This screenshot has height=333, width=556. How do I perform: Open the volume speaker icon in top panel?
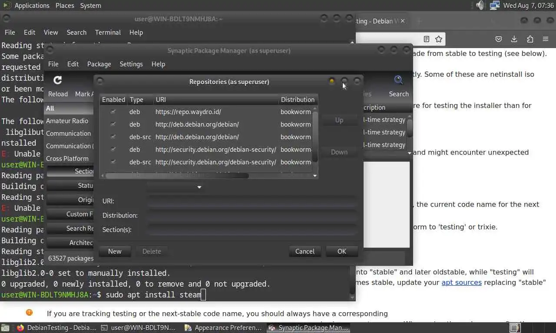[x=480, y=6]
